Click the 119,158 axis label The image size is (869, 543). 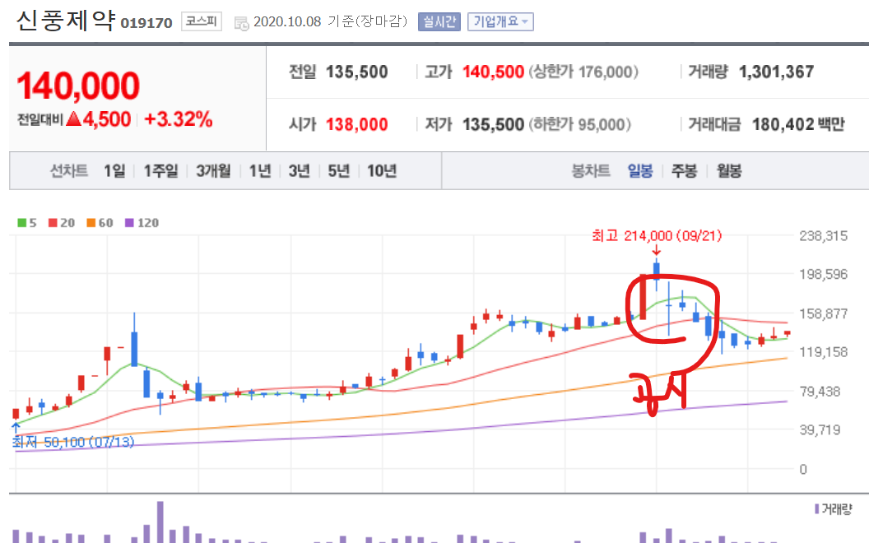point(824,352)
